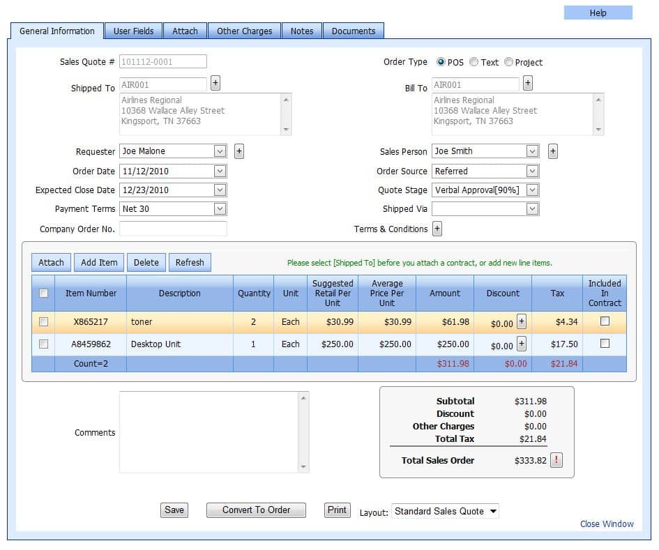Click the Refresh button

pyautogui.click(x=190, y=263)
